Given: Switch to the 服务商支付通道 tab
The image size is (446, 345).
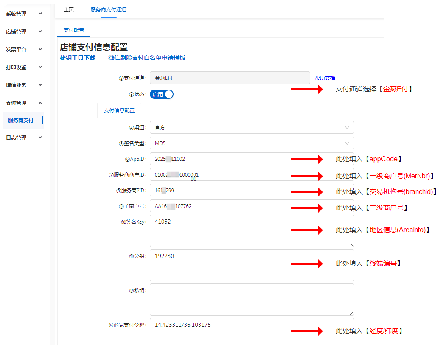Looking at the screenshot, I should point(108,9).
